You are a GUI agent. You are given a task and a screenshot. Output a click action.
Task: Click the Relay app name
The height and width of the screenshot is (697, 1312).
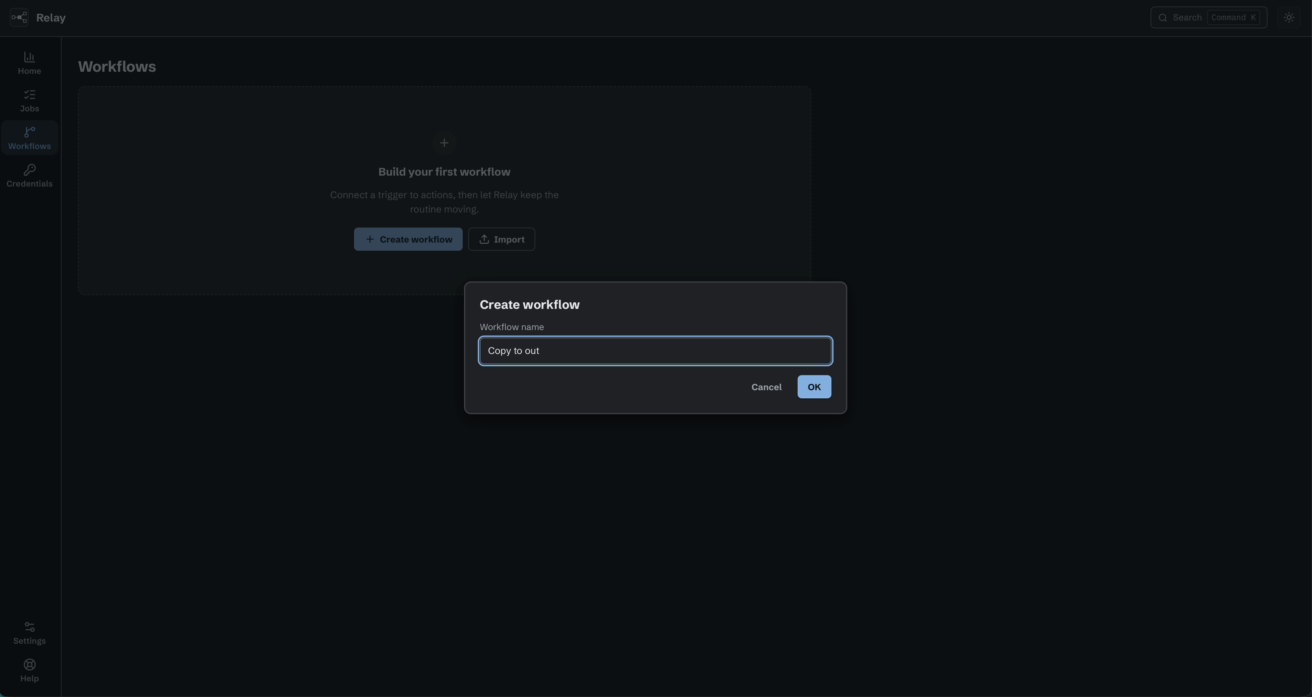click(51, 18)
